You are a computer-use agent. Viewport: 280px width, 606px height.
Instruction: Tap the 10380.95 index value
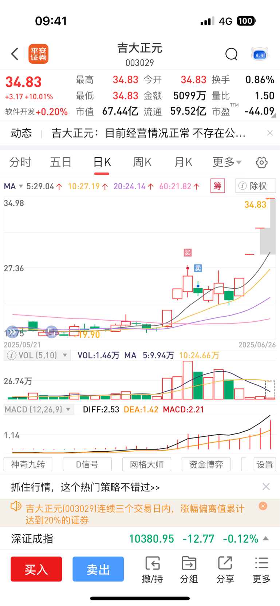(151, 539)
